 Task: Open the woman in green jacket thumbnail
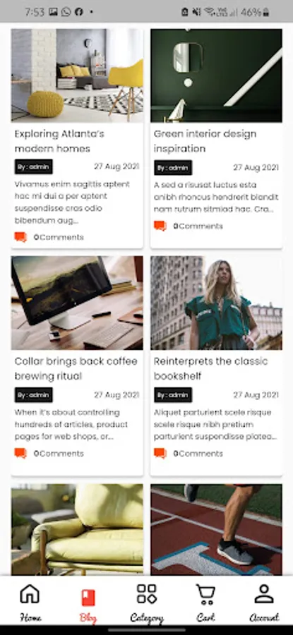pyautogui.click(x=217, y=303)
